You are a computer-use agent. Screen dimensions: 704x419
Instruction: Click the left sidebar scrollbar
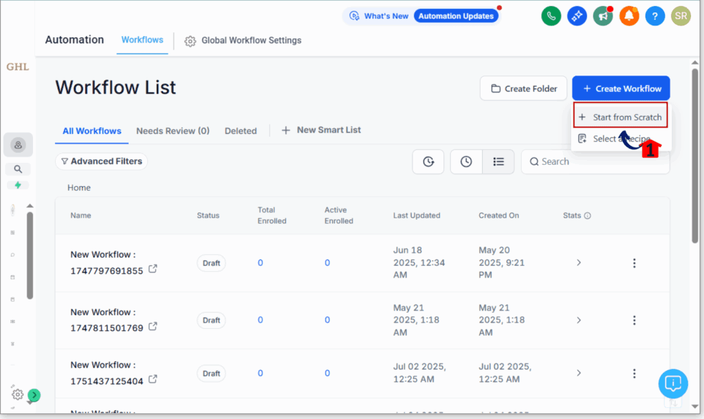pyautogui.click(x=30, y=255)
